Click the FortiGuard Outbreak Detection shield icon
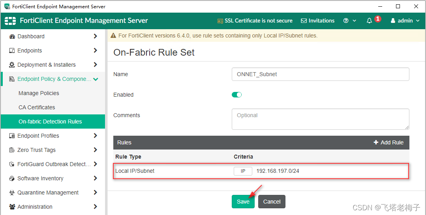Screen dimensions: 426x215 point(12,164)
